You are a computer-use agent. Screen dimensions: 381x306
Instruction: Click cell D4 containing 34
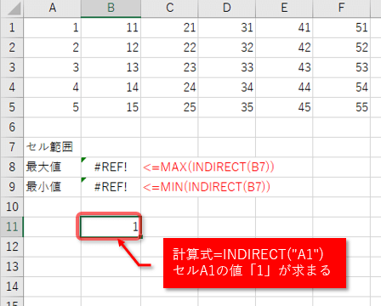coord(227,88)
